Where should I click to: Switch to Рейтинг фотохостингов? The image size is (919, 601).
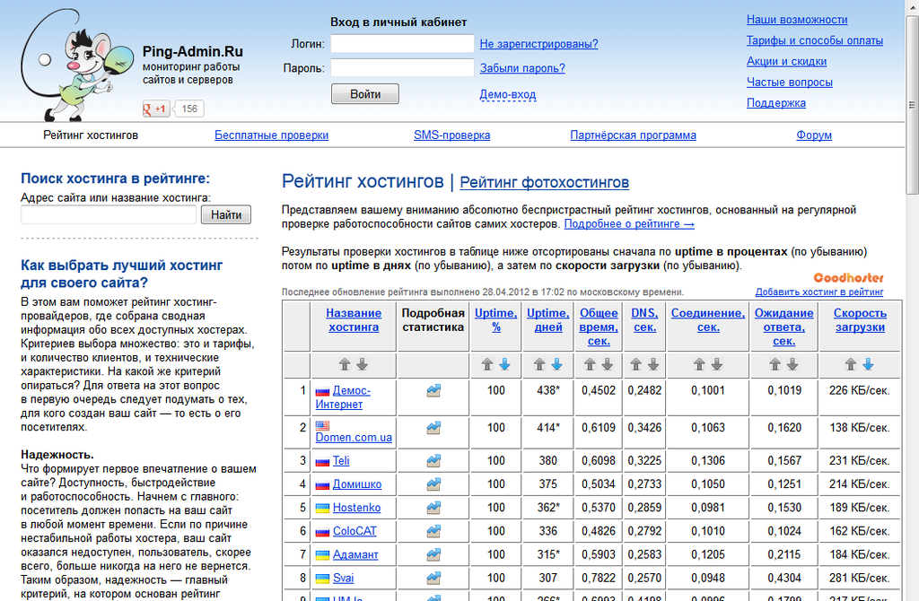545,183
